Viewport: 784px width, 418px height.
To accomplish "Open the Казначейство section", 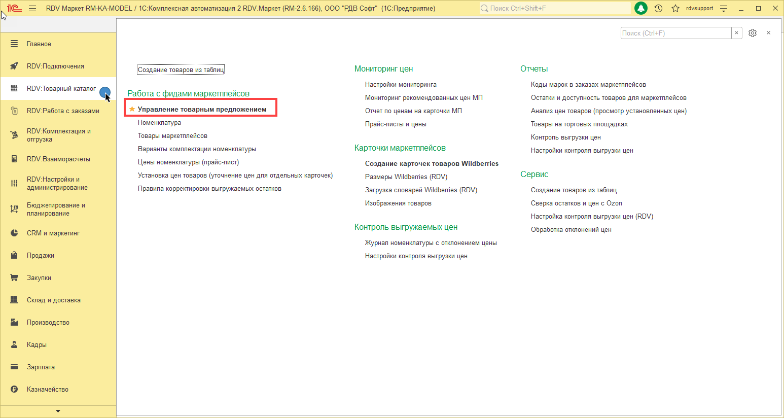I will (58, 390).
